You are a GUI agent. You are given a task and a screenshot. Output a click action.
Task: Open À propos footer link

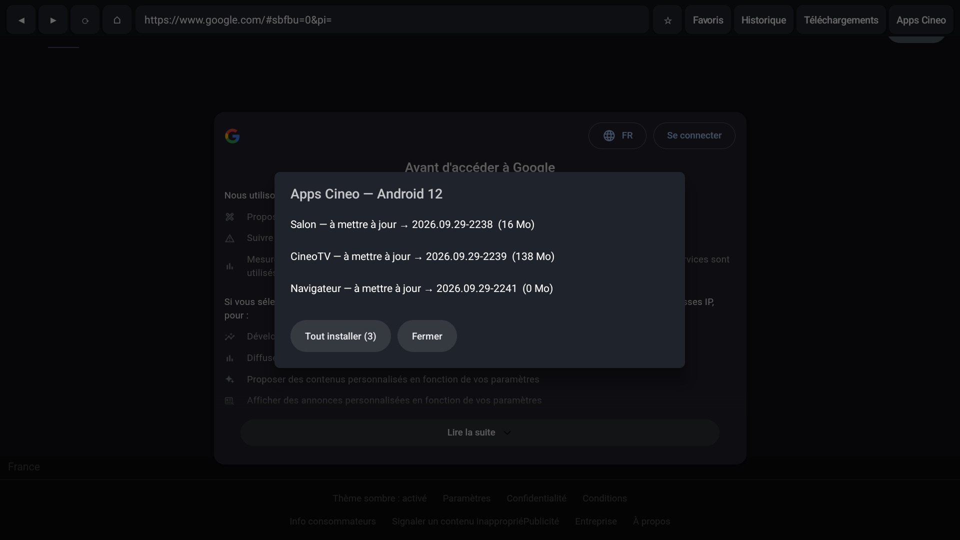pos(651,521)
